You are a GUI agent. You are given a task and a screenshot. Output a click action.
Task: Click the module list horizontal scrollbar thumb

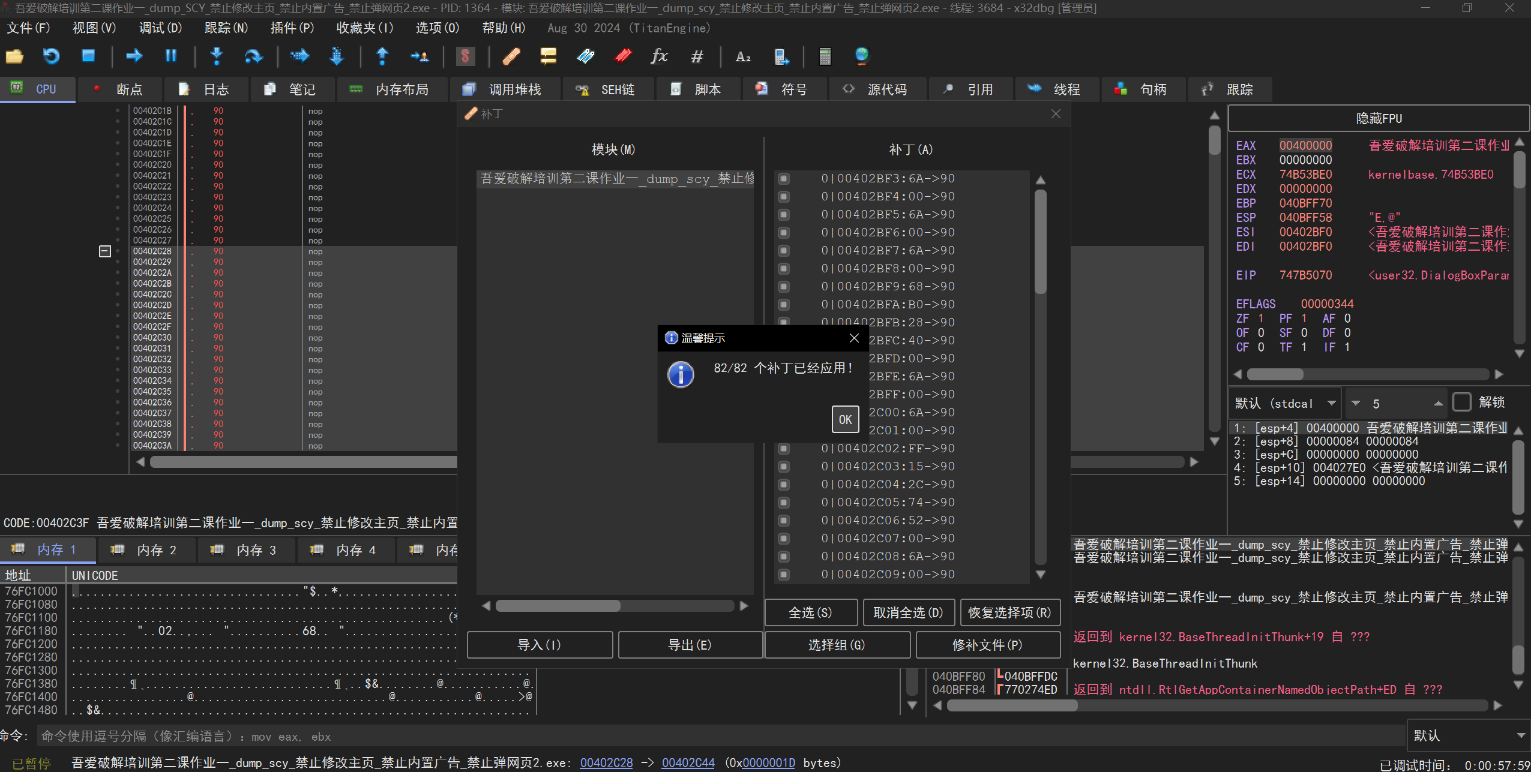(558, 606)
